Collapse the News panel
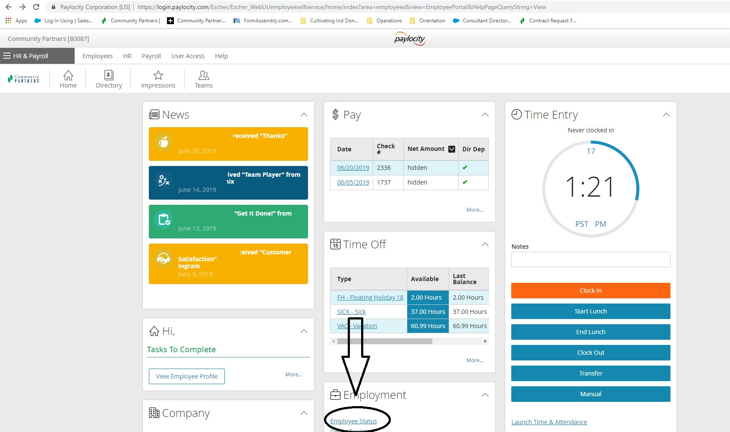This screenshot has height=432, width=730. (x=304, y=115)
